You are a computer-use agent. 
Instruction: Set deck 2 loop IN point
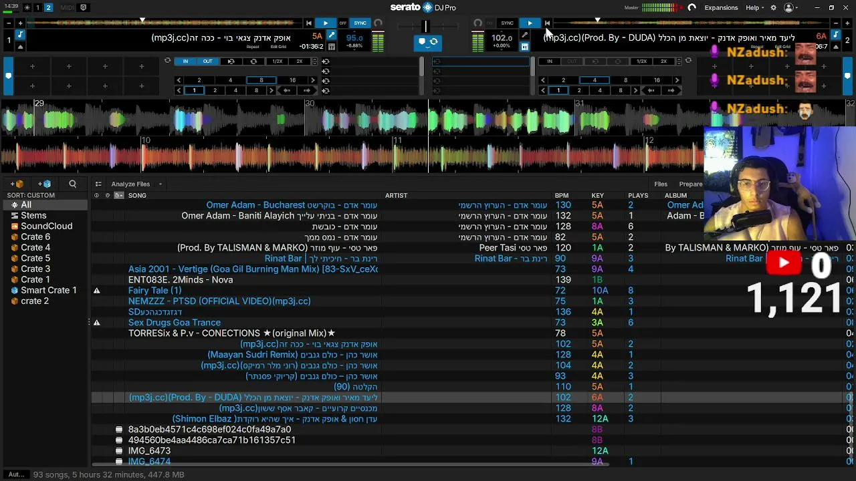click(x=550, y=61)
